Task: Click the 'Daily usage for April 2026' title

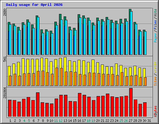Action: point(34,5)
